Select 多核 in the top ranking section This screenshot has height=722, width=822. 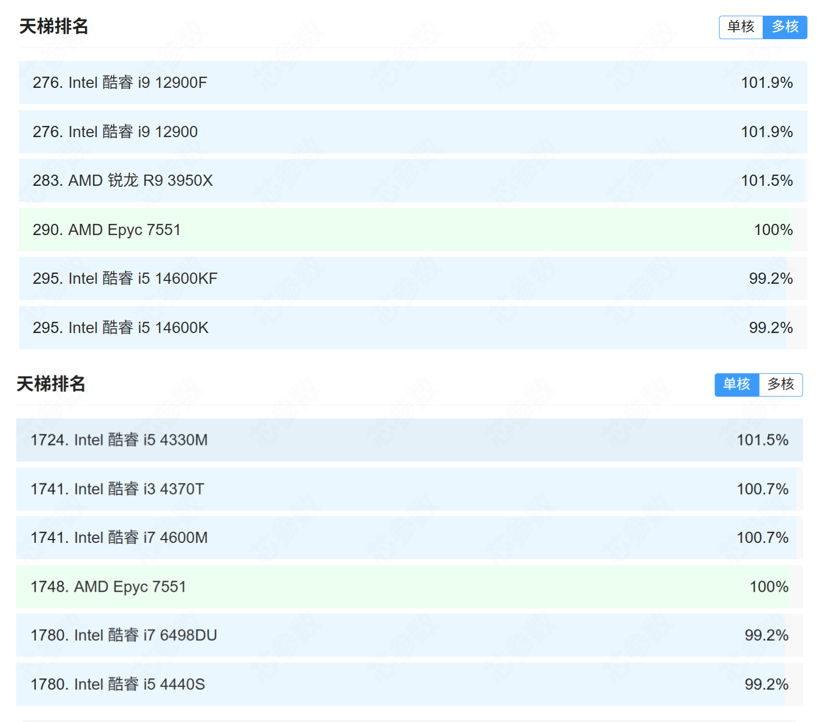pos(784,27)
